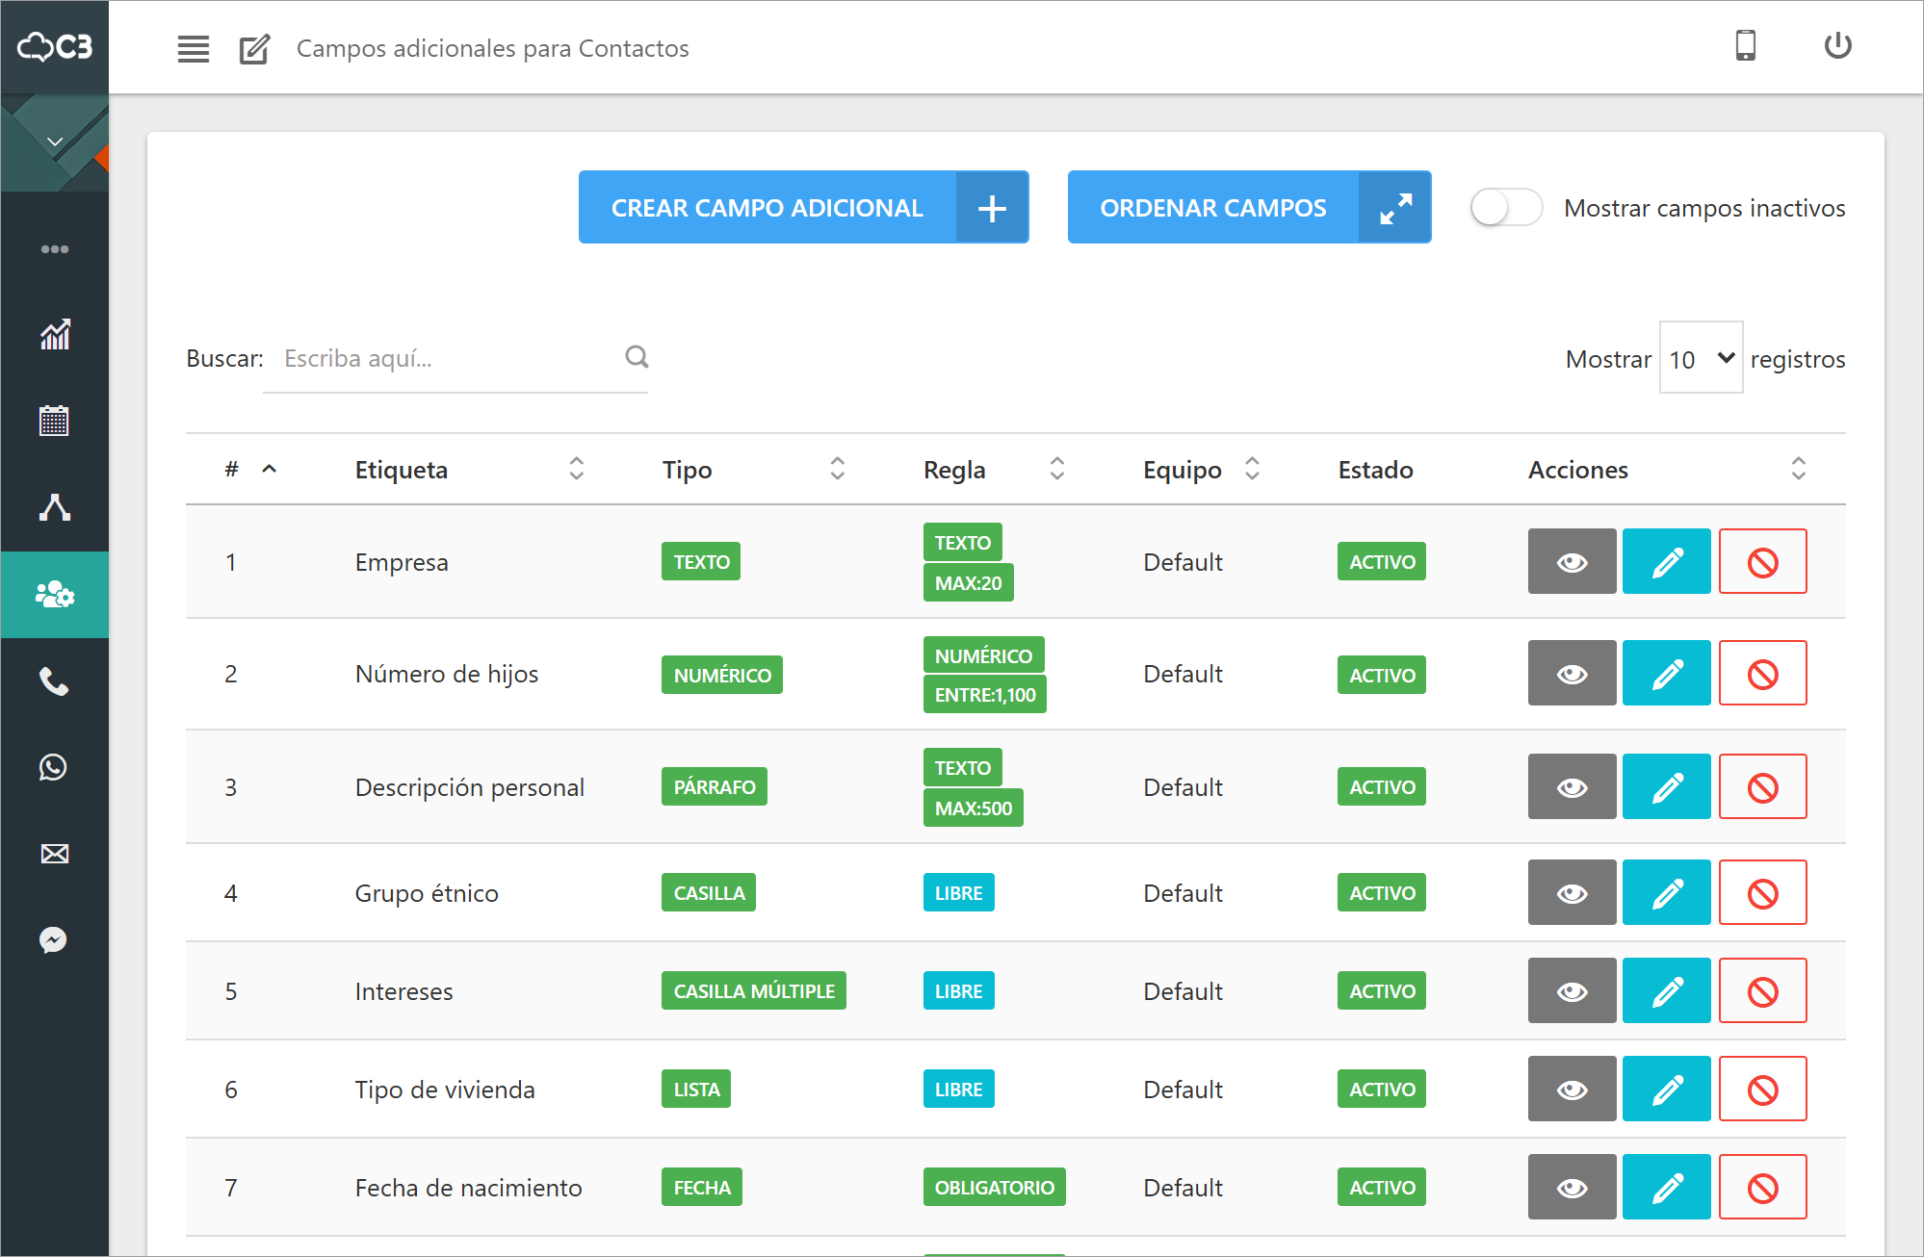The image size is (1924, 1257).
Task: Open the Mostrar registros count dropdown
Action: click(1701, 359)
